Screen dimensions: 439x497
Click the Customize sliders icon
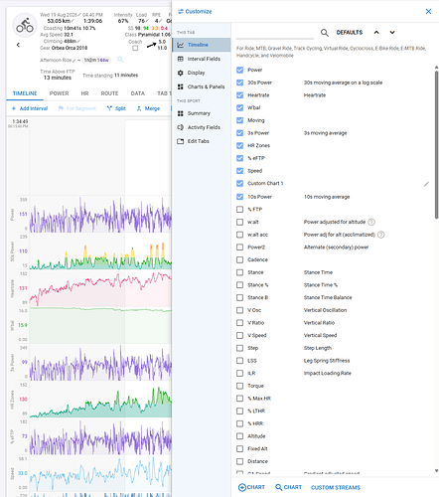click(x=181, y=11)
